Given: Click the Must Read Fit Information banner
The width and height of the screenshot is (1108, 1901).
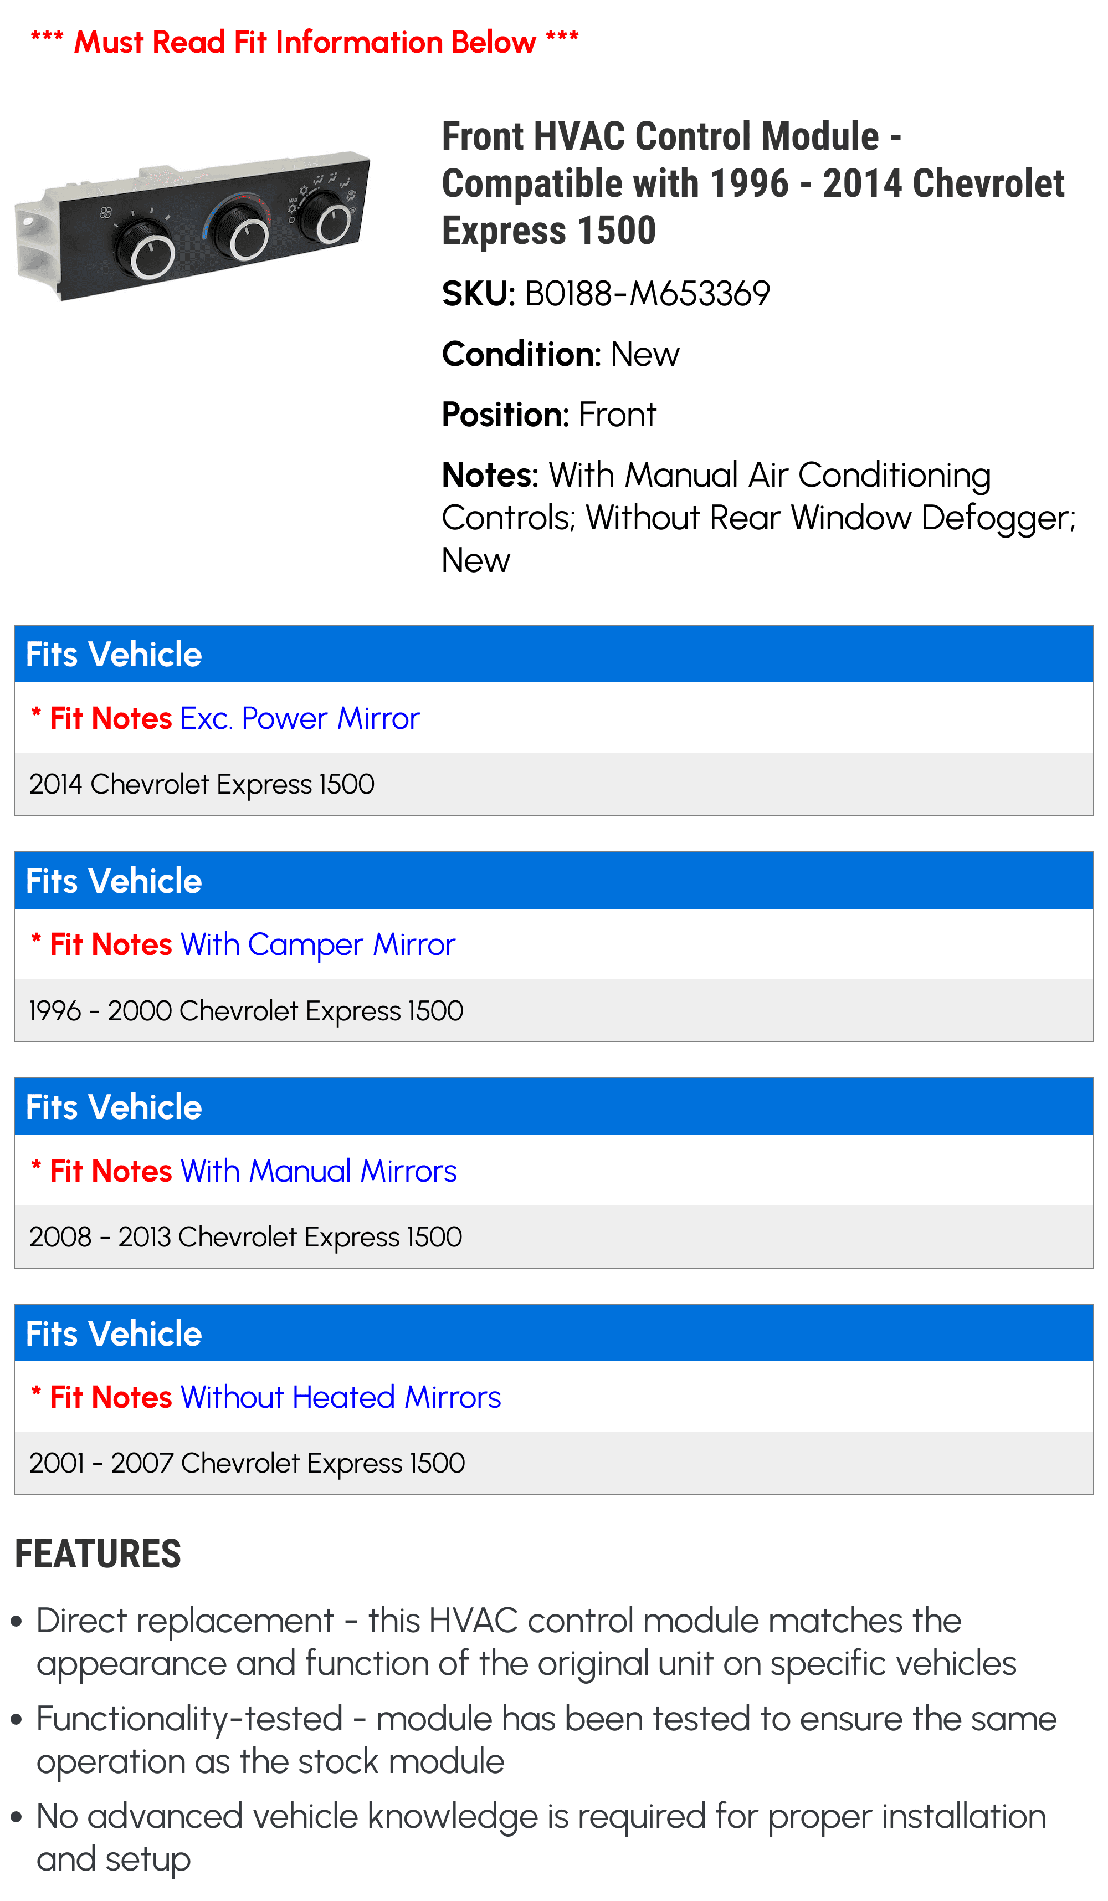Looking at the screenshot, I should (x=305, y=42).
